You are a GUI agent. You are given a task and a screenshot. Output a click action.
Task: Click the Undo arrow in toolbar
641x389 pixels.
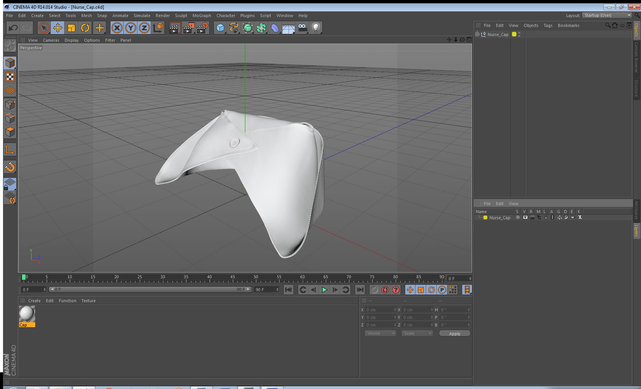point(13,28)
